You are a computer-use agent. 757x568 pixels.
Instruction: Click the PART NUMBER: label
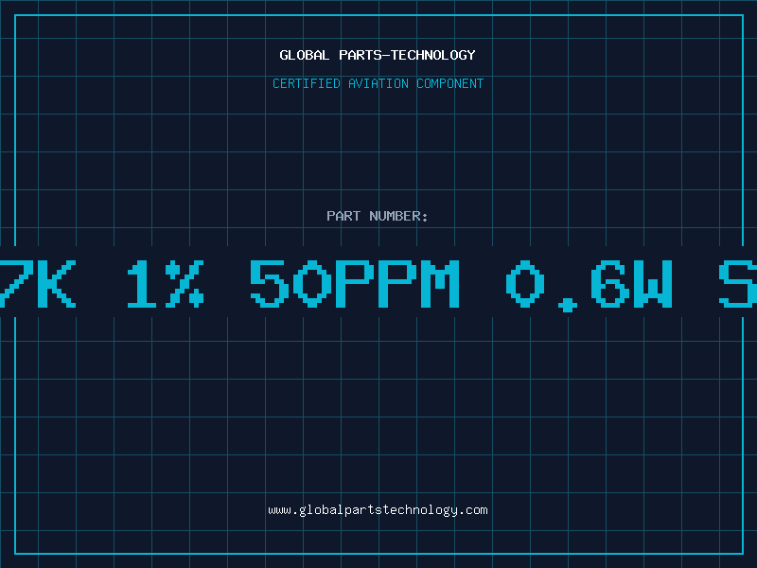pos(377,216)
